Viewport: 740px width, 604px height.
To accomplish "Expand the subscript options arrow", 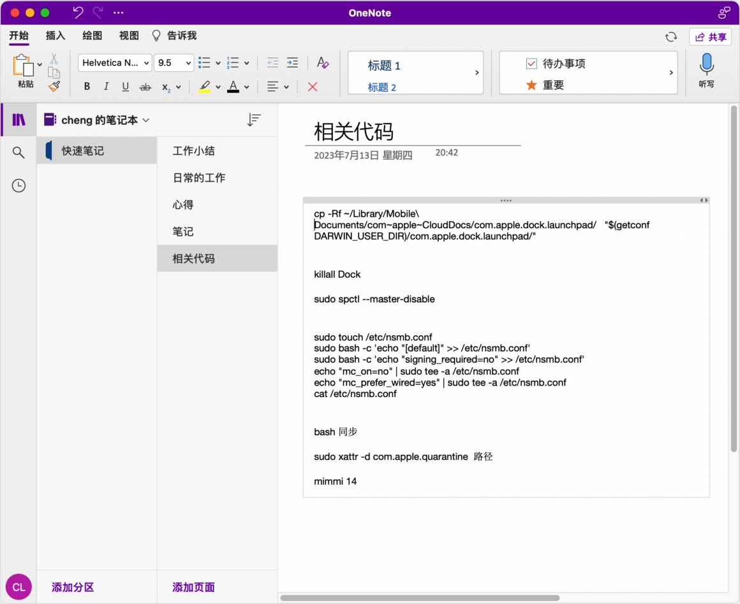I will [179, 87].
